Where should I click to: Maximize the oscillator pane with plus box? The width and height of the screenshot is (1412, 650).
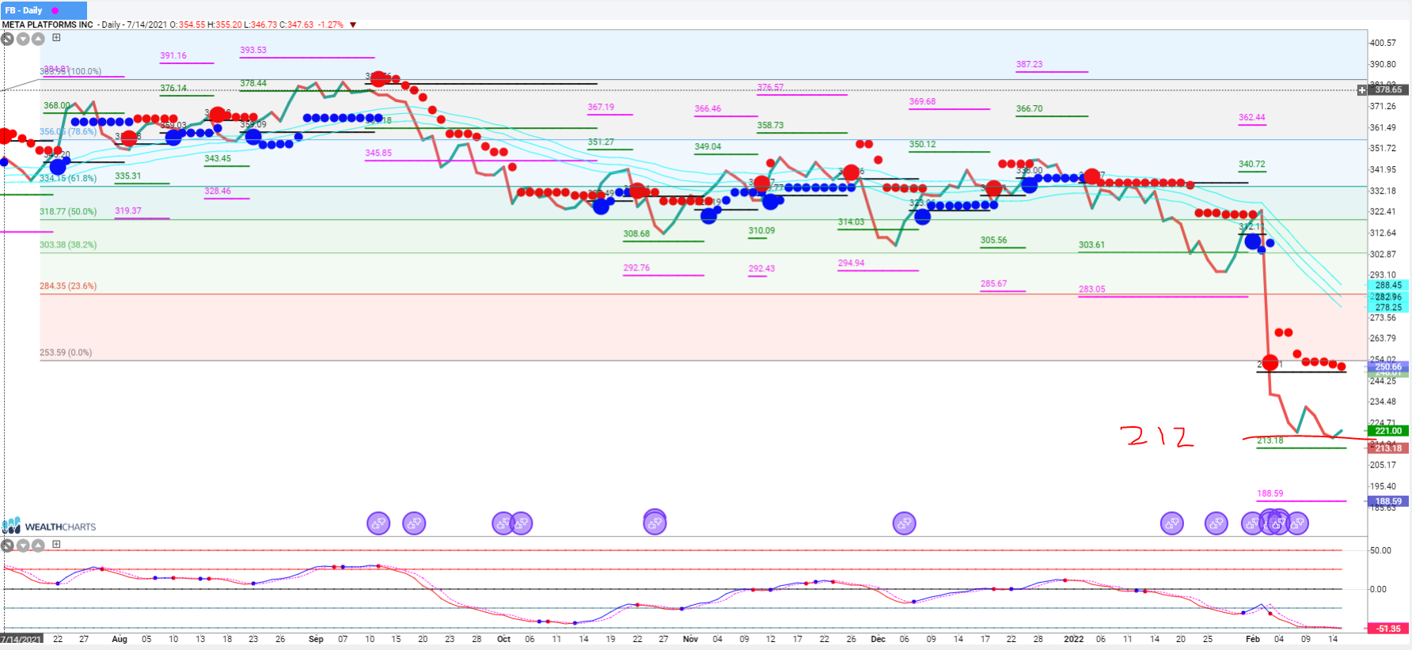[56, 544]
